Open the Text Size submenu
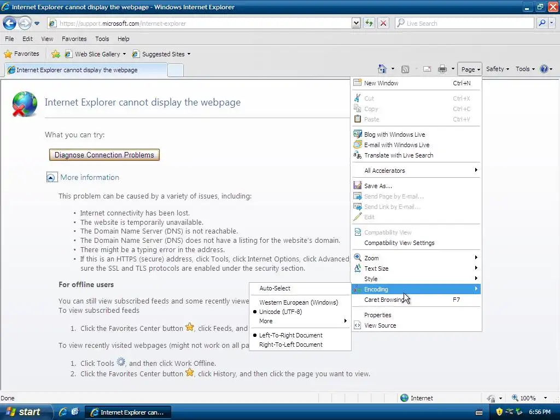Screen dimensions: 560x420 point(416,269)
